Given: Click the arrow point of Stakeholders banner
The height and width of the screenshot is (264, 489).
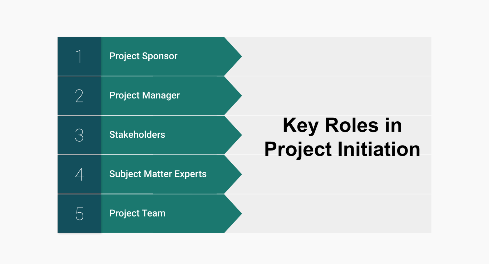Looking at the screenshot, I should point(236,134).
